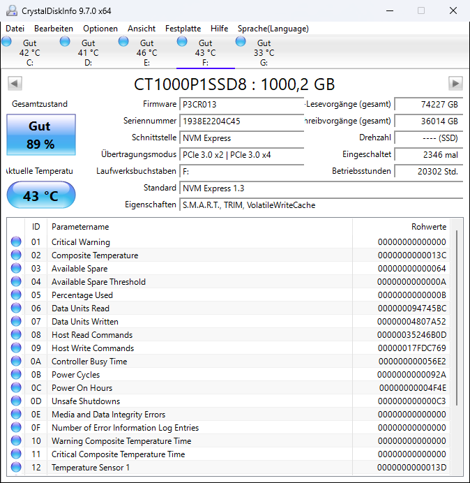Image resolution: width=470 pixels, height=483 pixels.
Task: Open the Festplatte menu
Action: [x=183, y=29]
